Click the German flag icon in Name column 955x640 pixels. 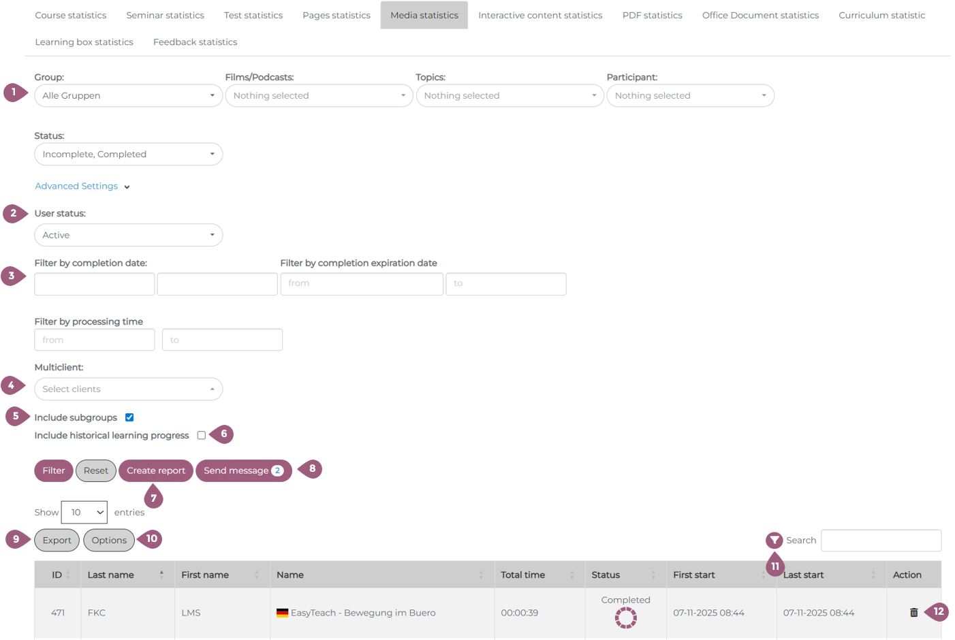click(282, 613)
